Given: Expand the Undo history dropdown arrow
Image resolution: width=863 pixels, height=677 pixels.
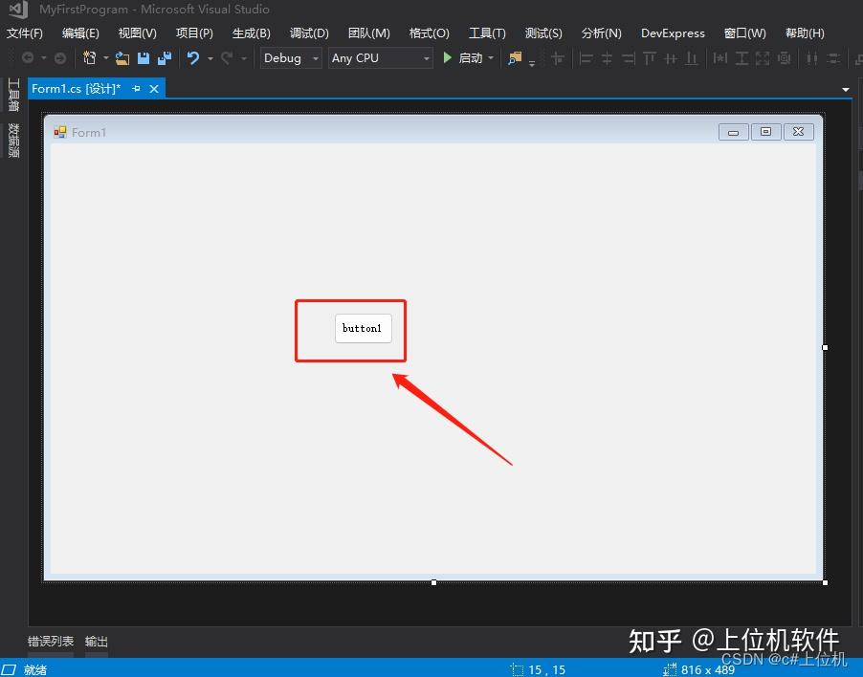Looking at the screenshot, I should tap(210, 57).
